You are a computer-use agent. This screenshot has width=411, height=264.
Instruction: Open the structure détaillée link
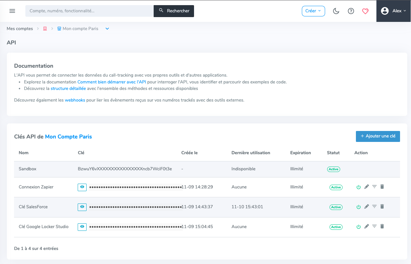click(x=68, y=89)
